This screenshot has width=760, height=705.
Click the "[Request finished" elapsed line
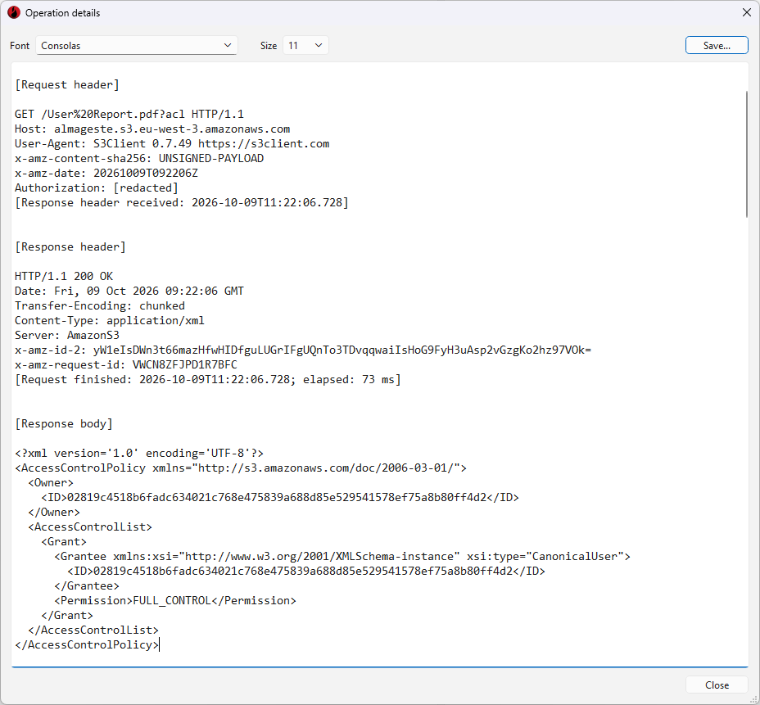click(208, 379)
